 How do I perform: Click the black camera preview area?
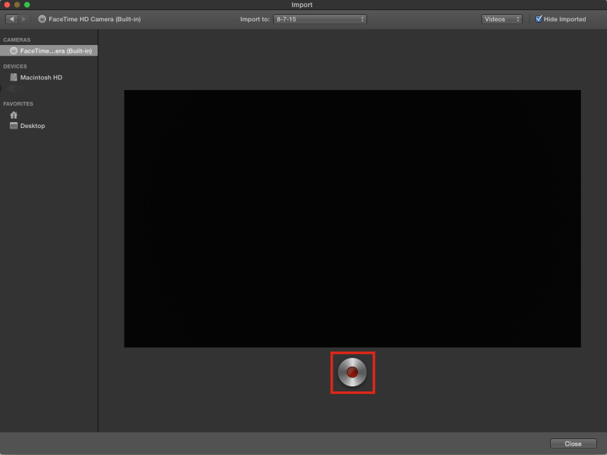[352, 218]
